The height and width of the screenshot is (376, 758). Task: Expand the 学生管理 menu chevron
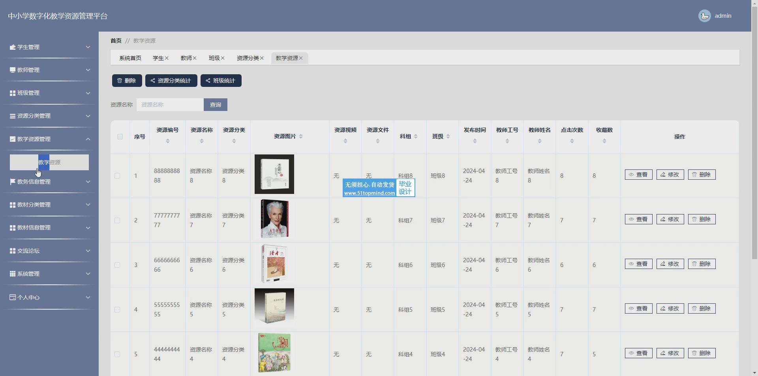88,47
